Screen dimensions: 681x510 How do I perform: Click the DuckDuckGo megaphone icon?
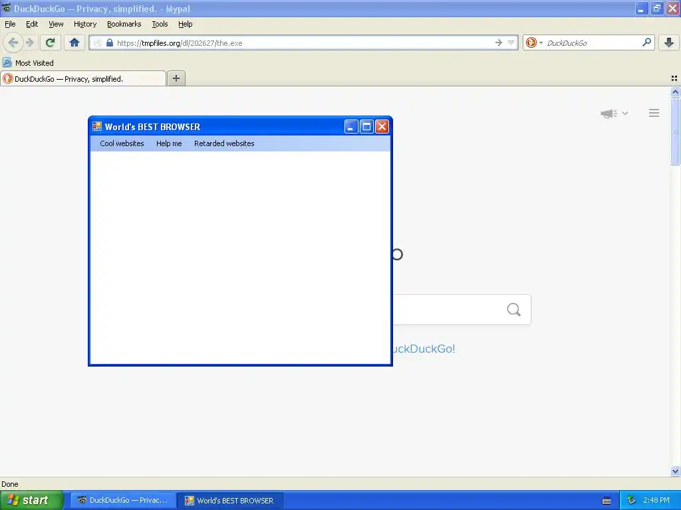(x=609, y=114)
